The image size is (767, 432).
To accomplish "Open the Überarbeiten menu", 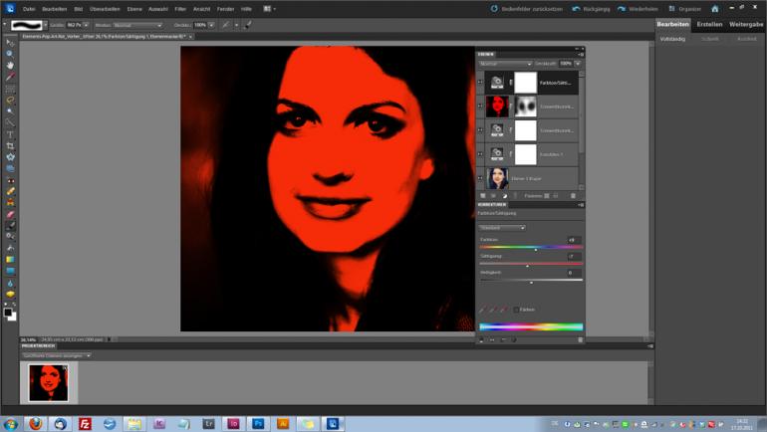I will point(105,9).
